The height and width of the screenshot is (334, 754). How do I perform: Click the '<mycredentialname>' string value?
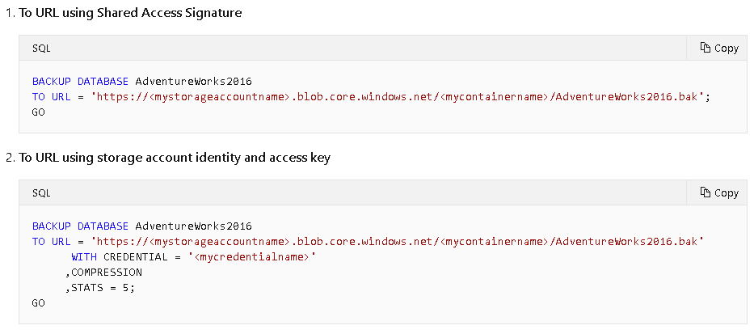tap(251, 256)
